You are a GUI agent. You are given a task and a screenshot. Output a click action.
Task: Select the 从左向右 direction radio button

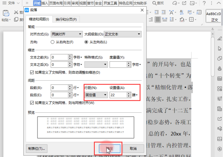tap(86, 42)
